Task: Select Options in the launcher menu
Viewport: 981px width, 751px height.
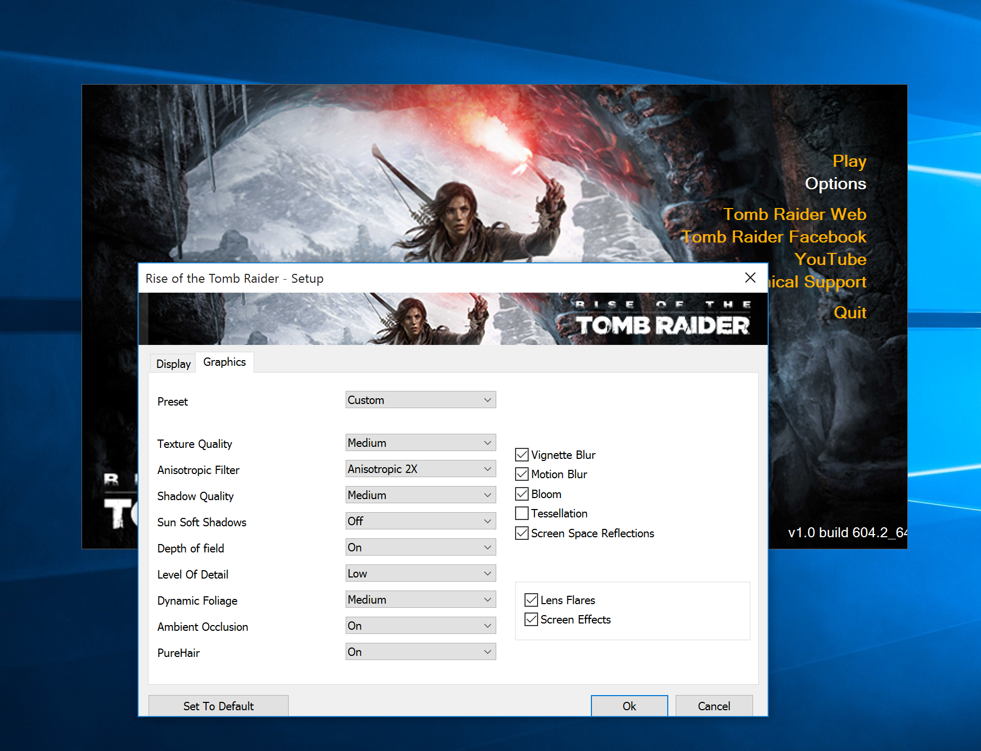Action: coord(835,183)
